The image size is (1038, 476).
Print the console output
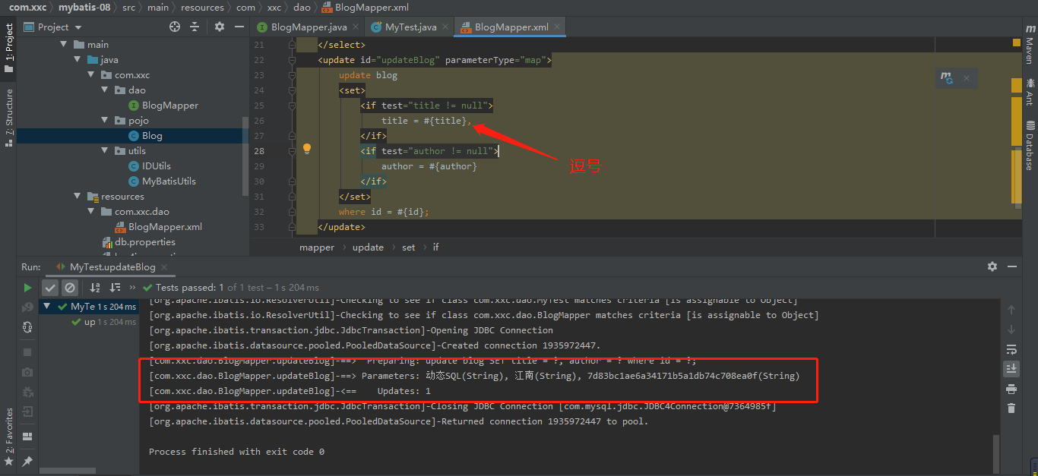(x=1011, y=389)
